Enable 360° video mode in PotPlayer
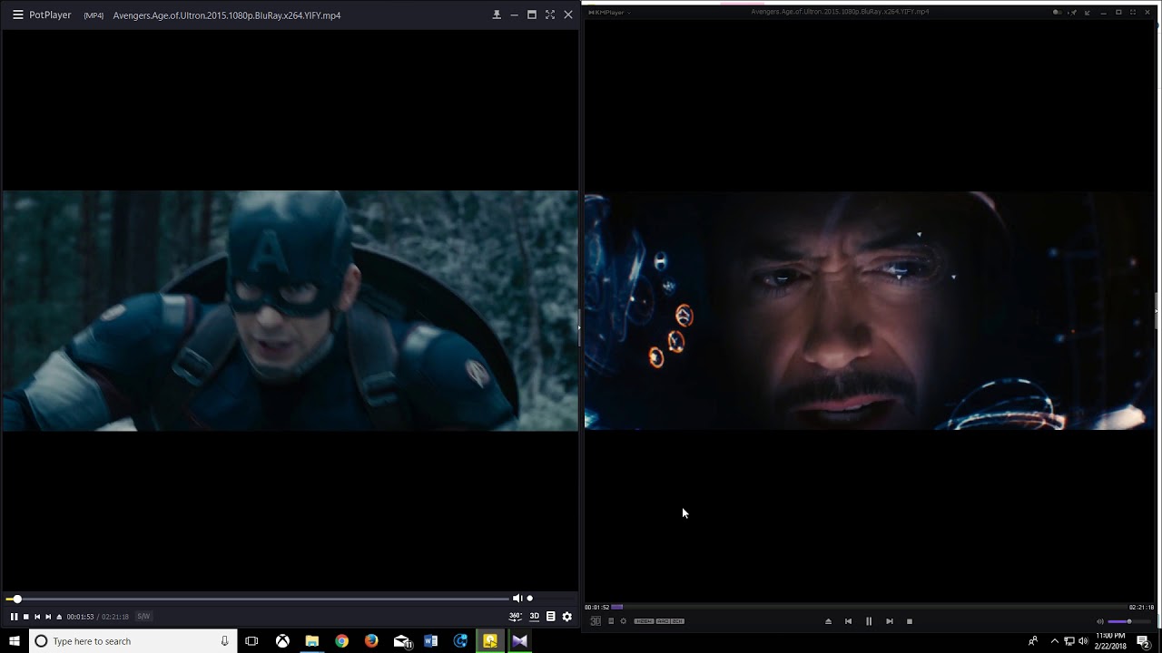This screenshot has height=653, width=1162. tap(516, 616)
